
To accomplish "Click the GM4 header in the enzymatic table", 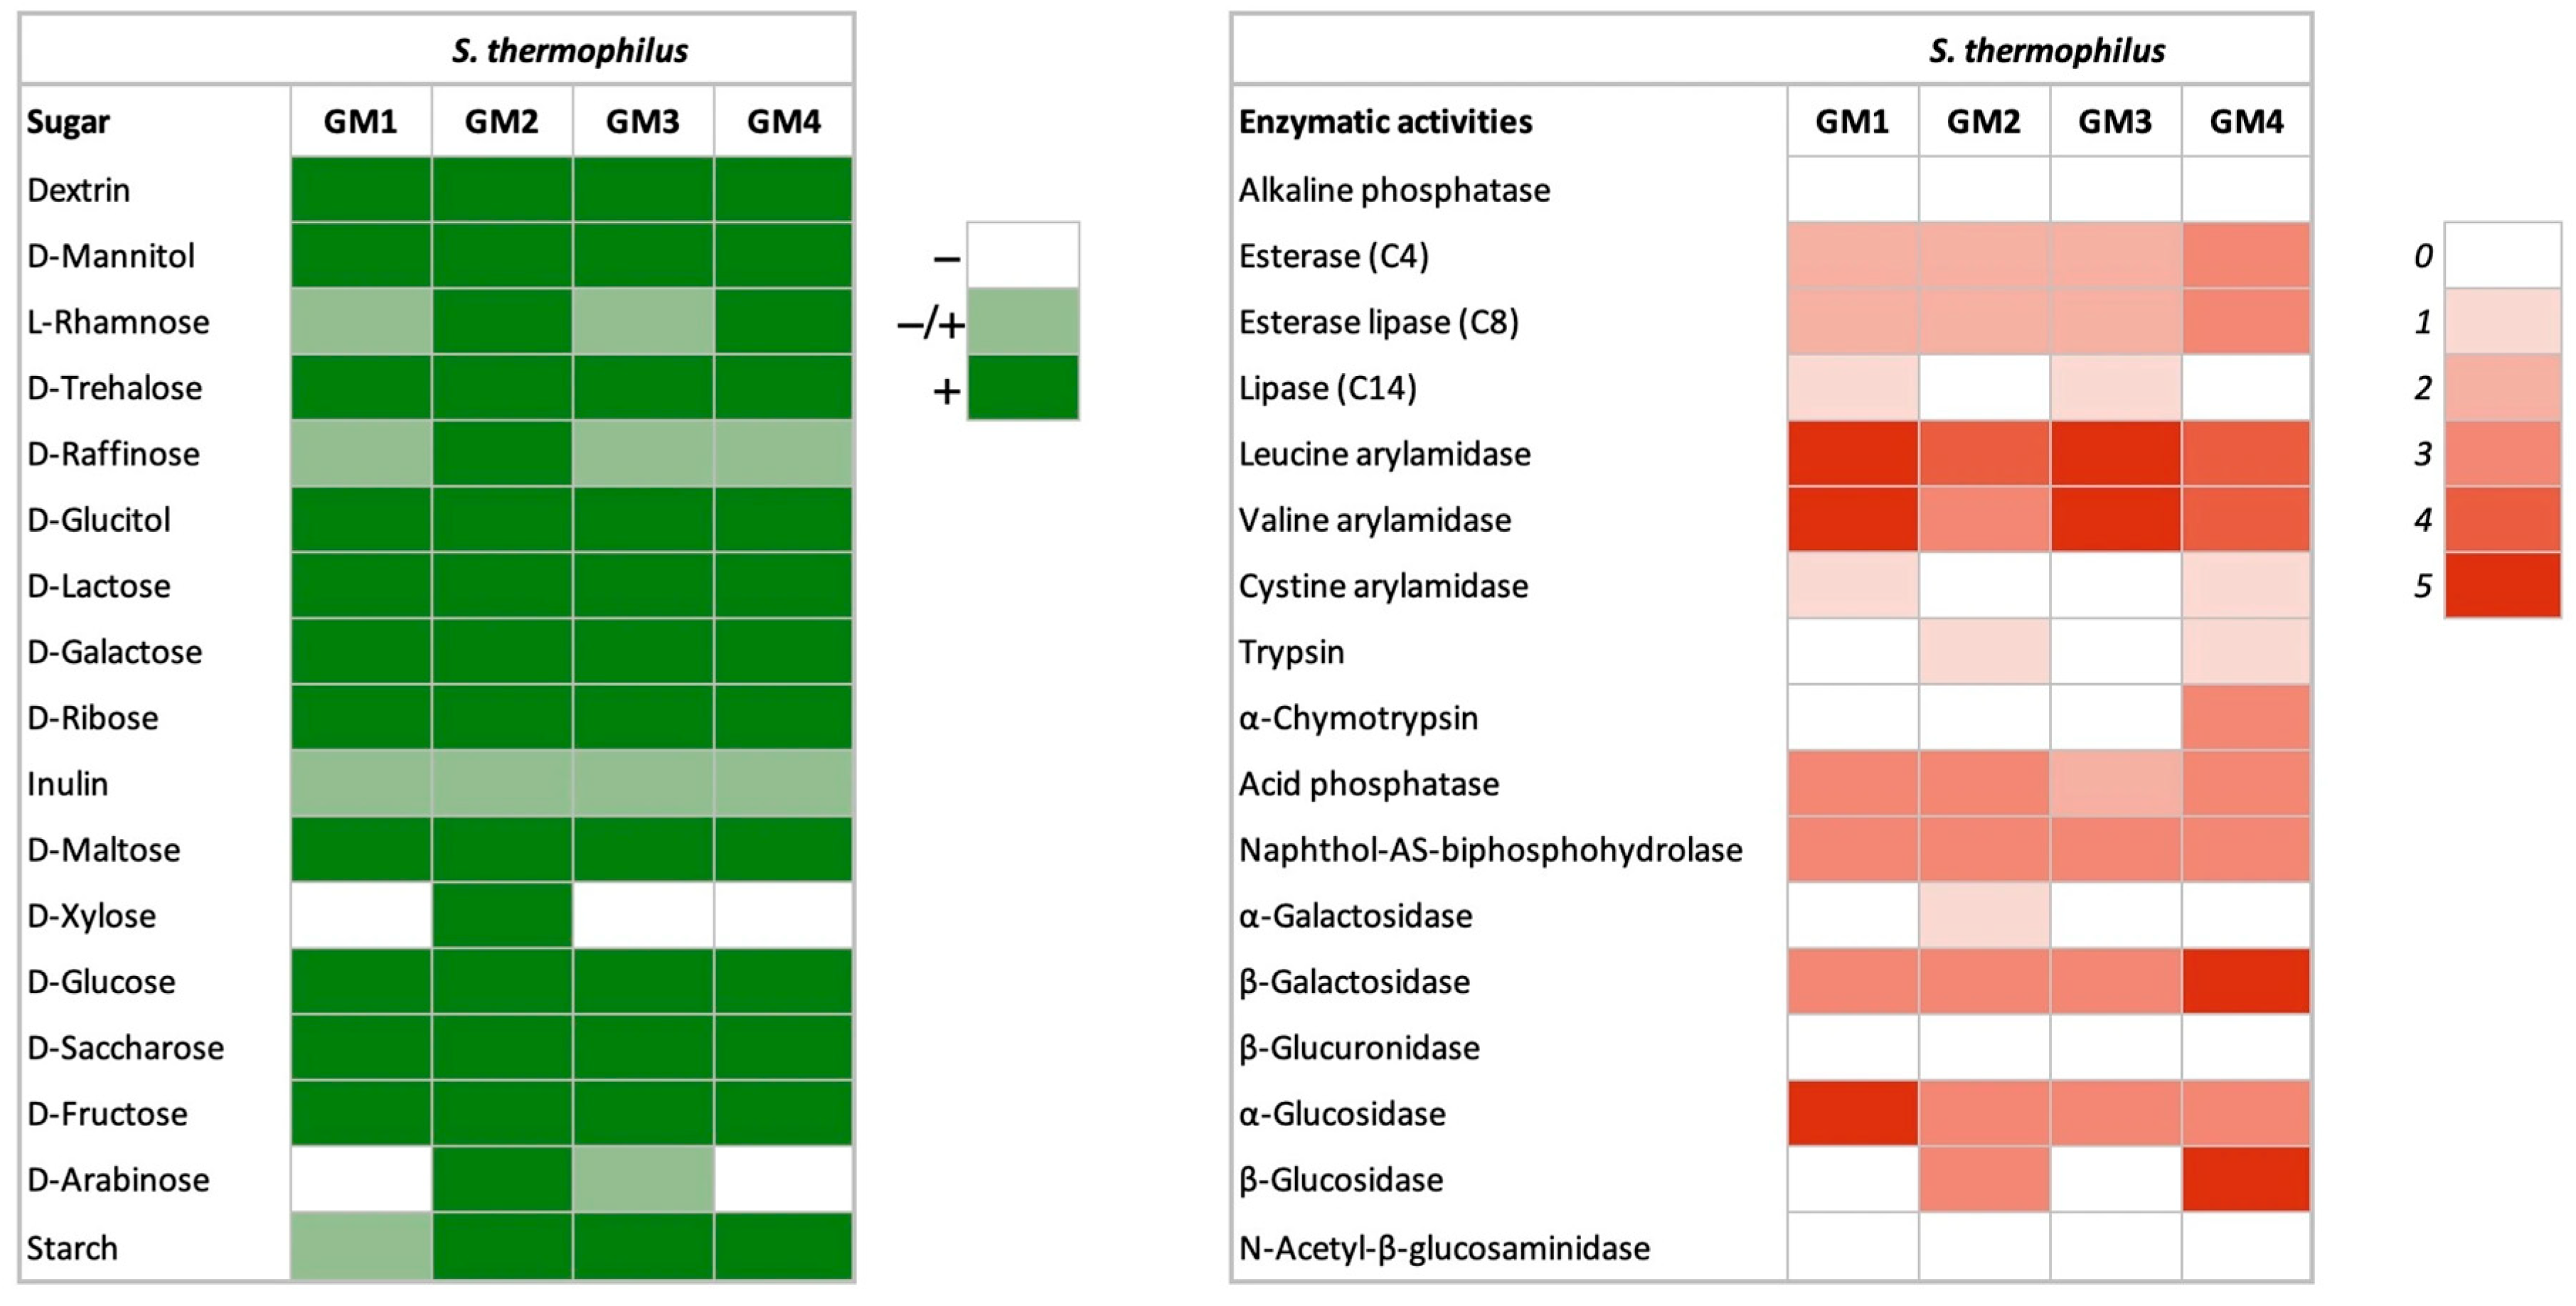I will pos(2246,122).
